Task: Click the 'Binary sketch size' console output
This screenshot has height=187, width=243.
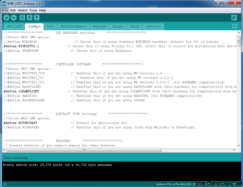Action: [57, 165]
